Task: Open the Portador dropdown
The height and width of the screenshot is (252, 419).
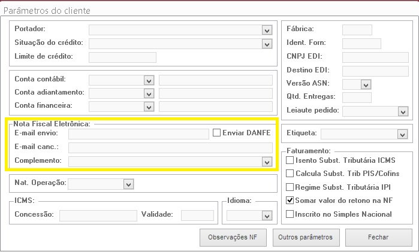Action: 267,30
